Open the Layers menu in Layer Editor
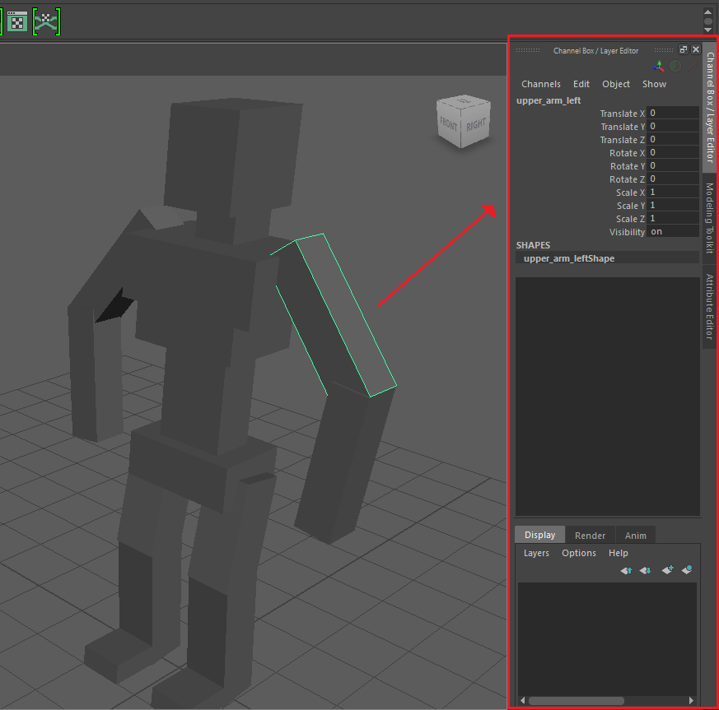 click(536, 553)
